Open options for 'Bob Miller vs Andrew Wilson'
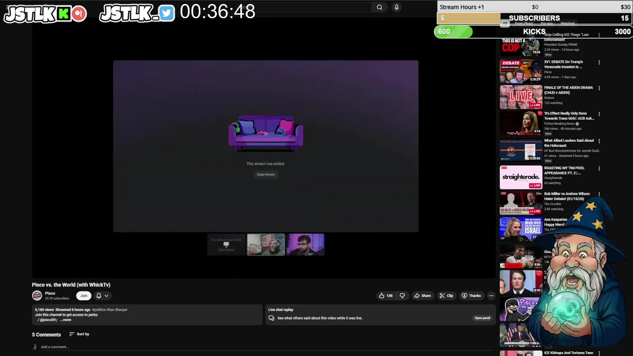The width and height of the screenshot is (633, 356). coord(599,194)
